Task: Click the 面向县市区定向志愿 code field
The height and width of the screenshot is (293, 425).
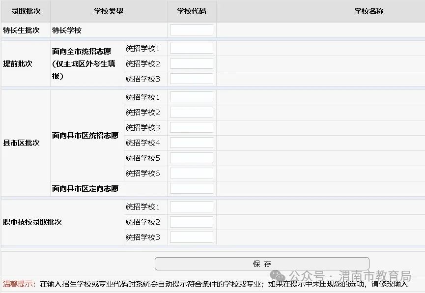Action: 191,188
